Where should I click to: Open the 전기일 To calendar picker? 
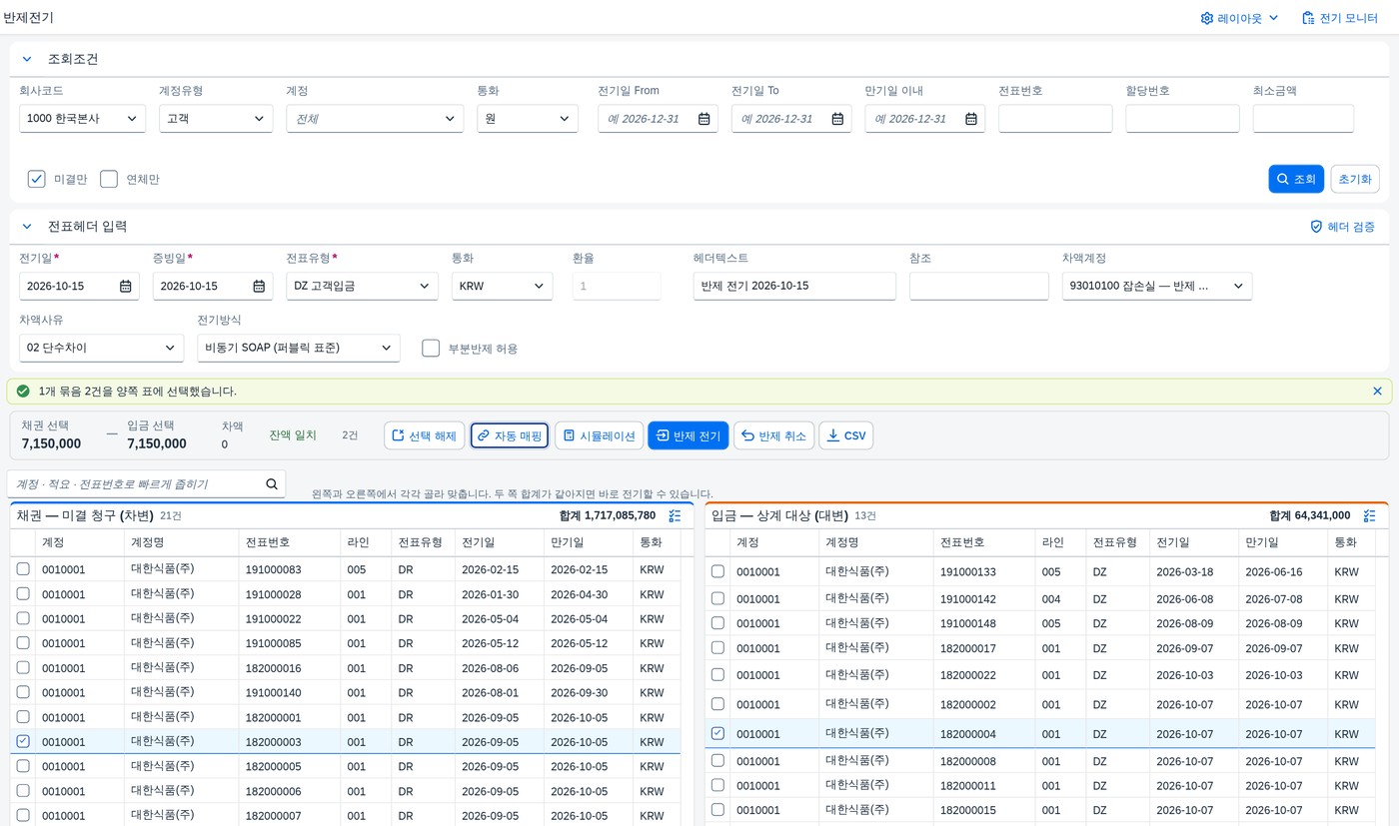(837, 119)
